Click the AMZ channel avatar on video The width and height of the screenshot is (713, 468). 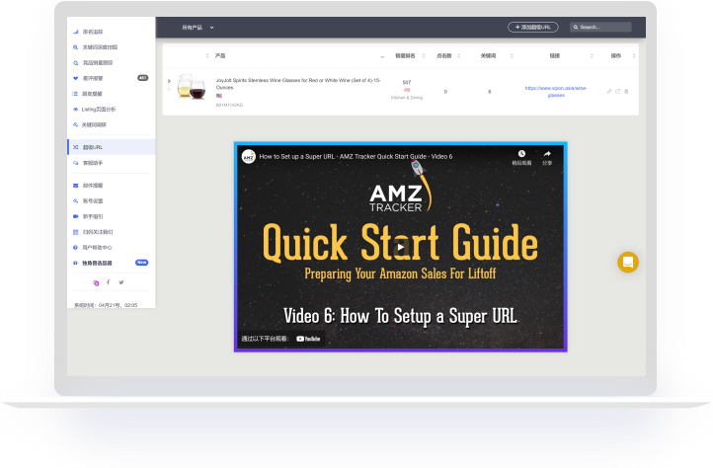pyautogui.click(x=248, y=156)
